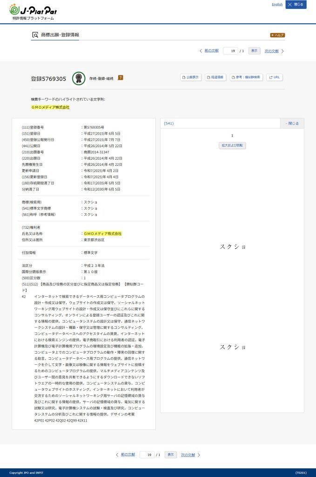This screenshot has height=477, width=316.
Task: Click the question mark status help icon
Action: tap(121, 78)
